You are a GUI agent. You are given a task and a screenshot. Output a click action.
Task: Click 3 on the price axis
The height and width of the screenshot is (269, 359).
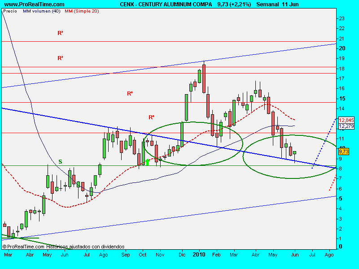pyautogui.click(x=341, y=219)
